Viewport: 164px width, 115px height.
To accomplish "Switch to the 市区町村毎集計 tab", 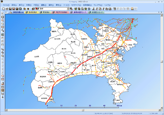I will (60, 12).
